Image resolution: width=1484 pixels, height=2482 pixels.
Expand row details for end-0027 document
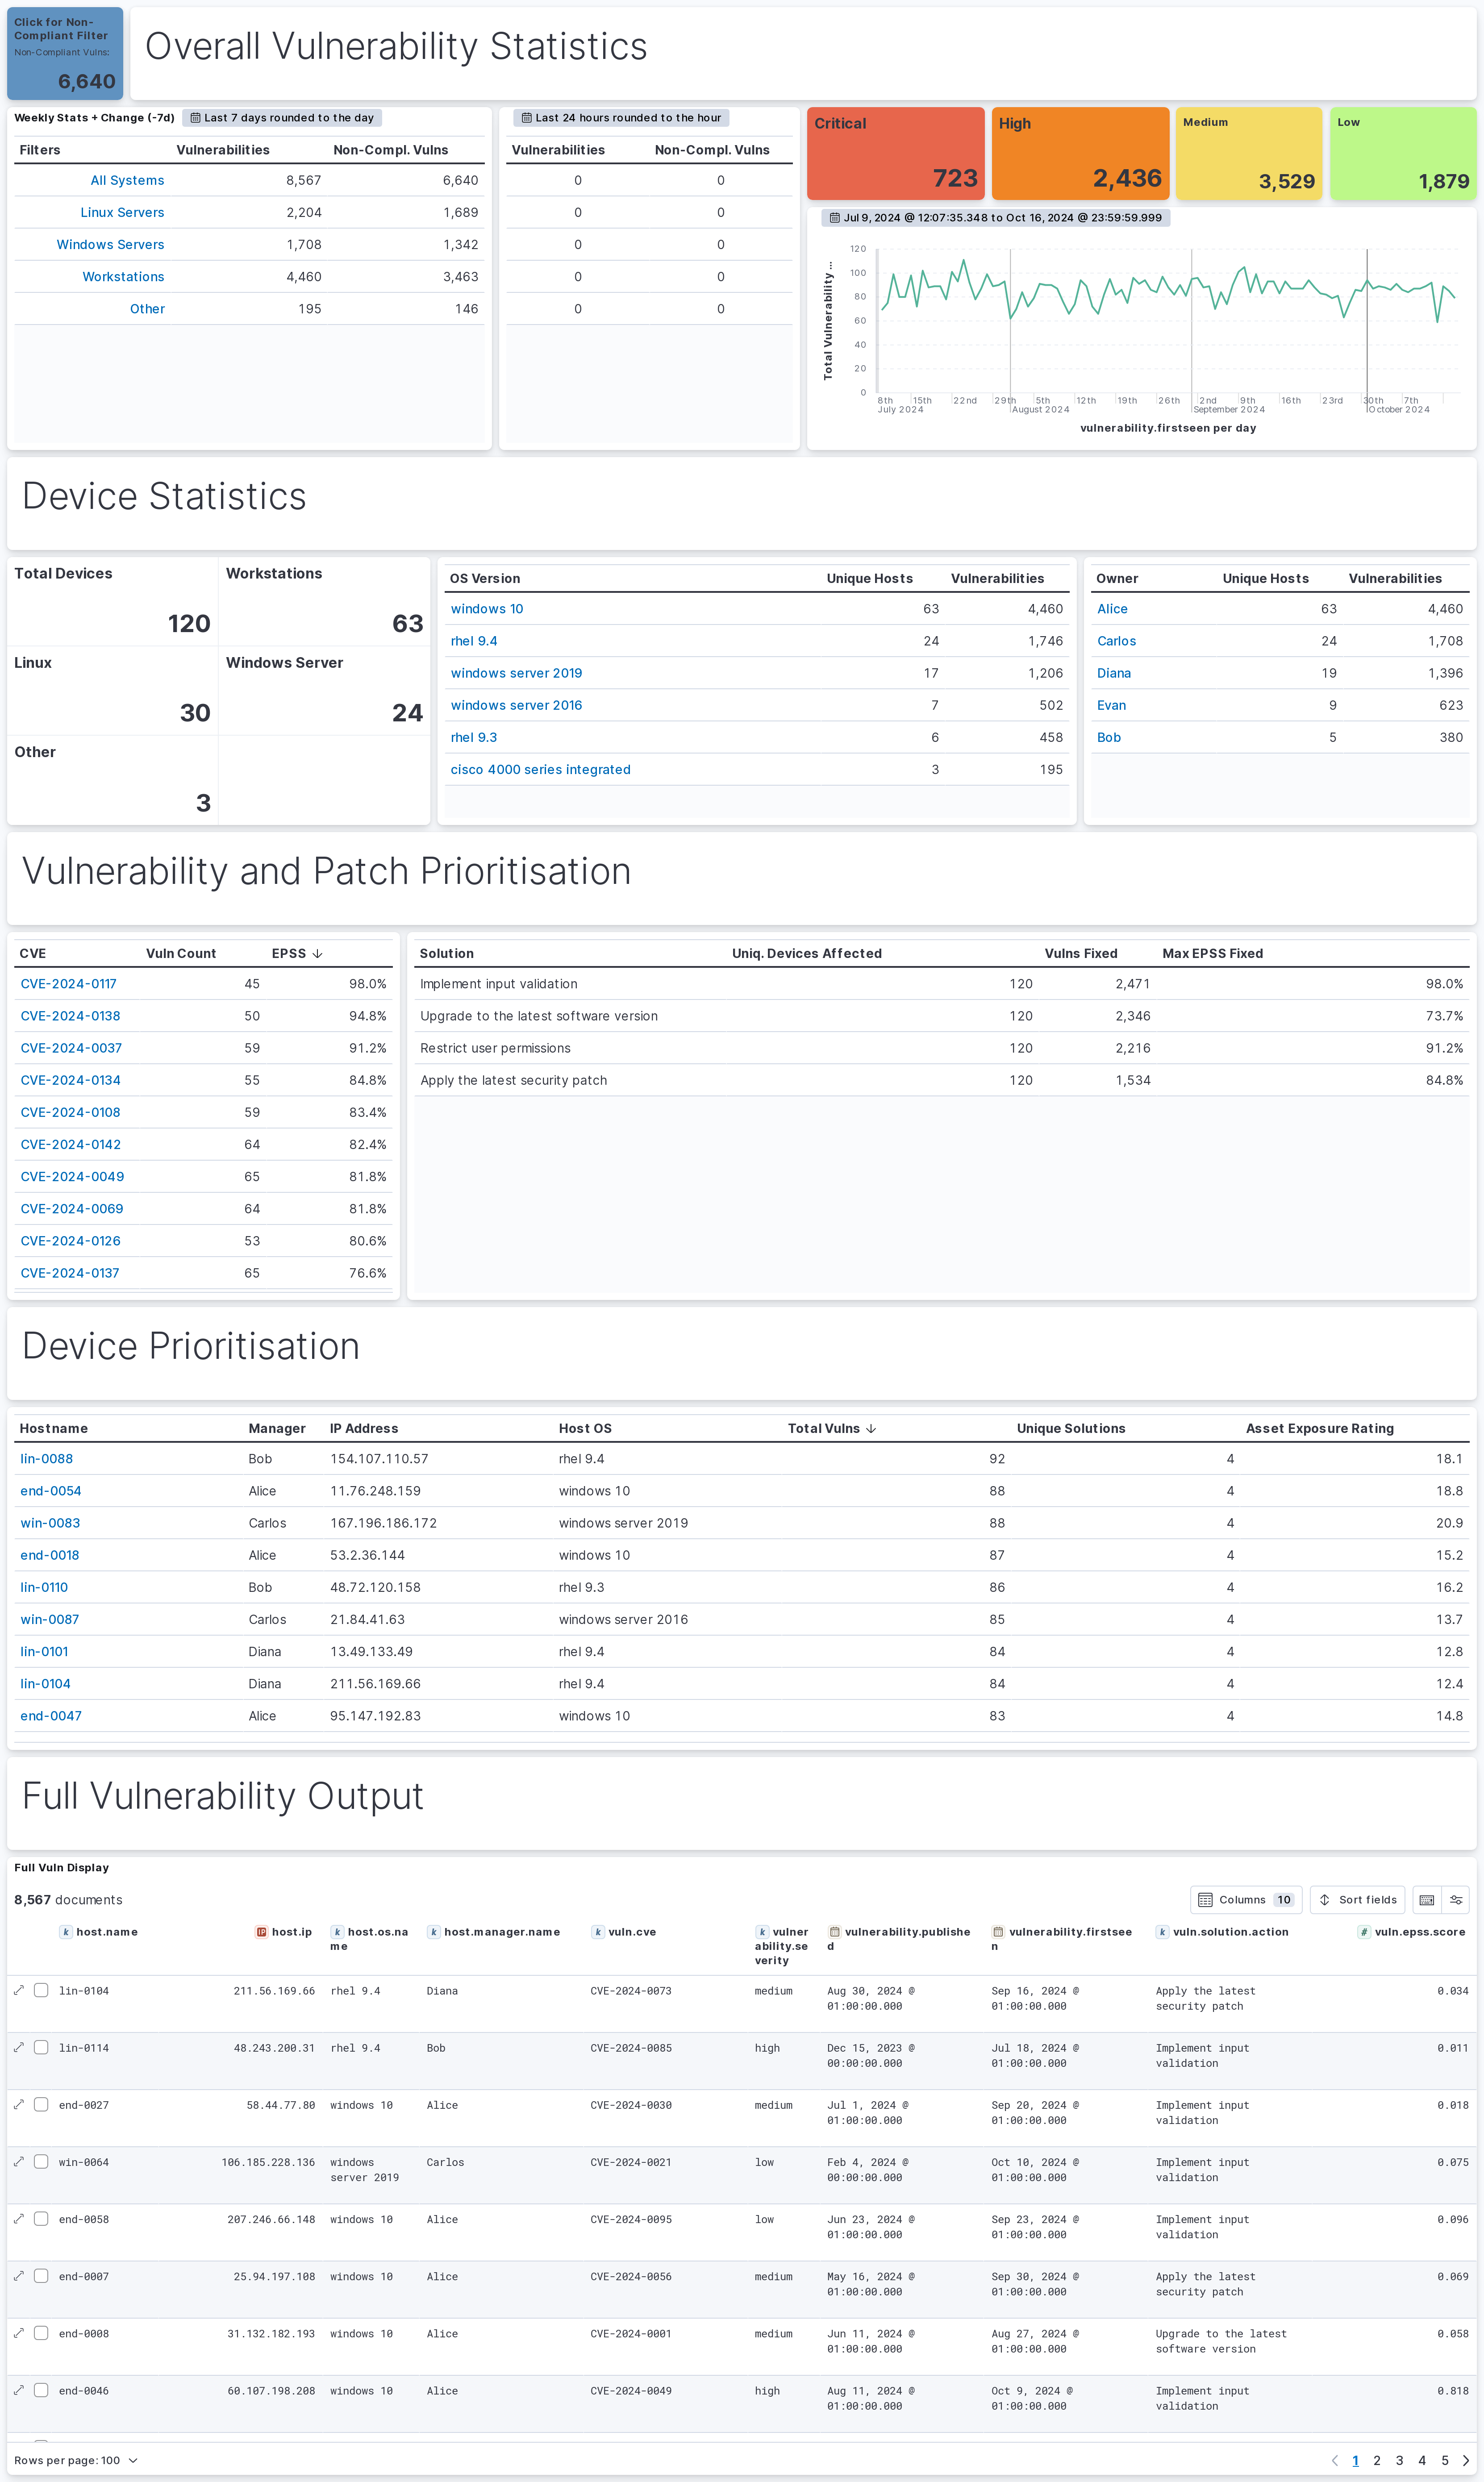point(19,2104)
